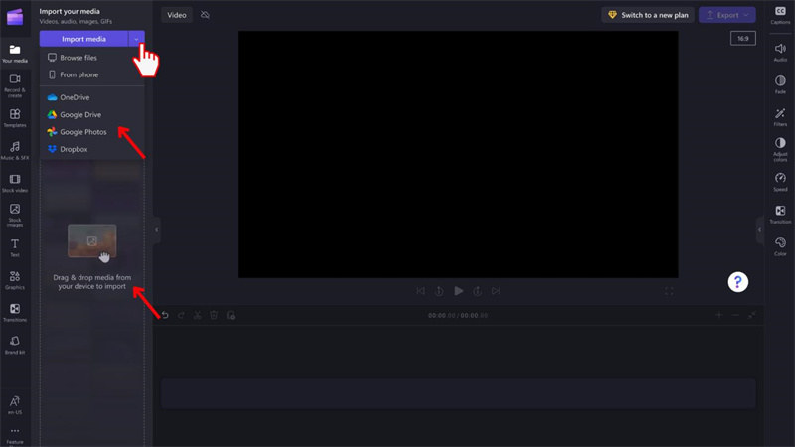Open the Color properties panel
This screenshot has height=447, width=795.
click(x=780, y=246)
